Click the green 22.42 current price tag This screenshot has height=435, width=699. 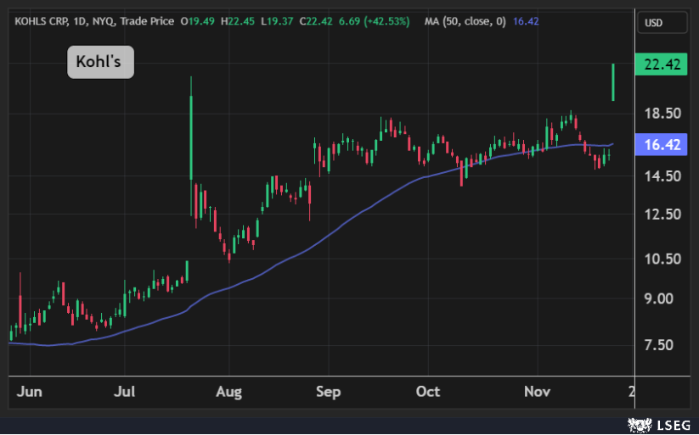(662, 65)
